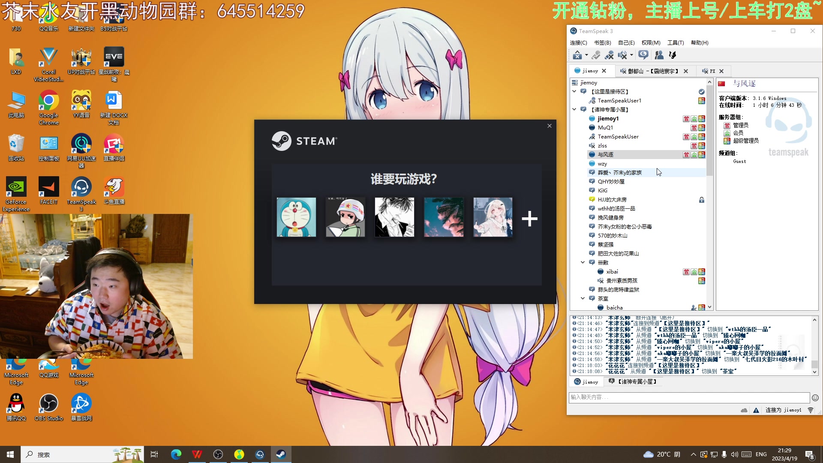Select user zlss in channel tree
The image size is (823, 463).
602,145
